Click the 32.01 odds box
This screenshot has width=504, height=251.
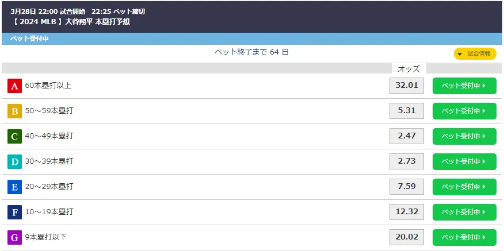coord(406,86)
